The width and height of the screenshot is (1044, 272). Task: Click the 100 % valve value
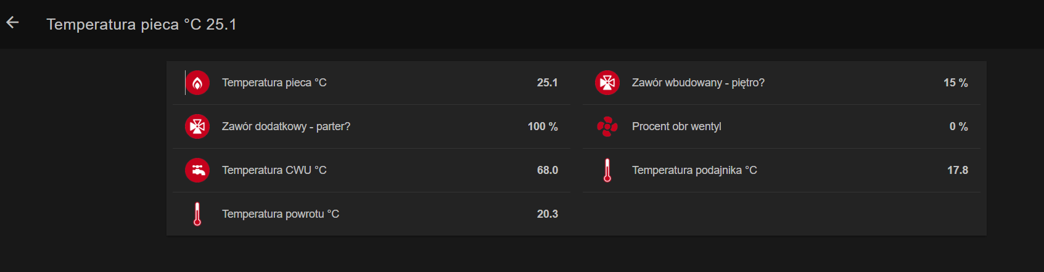(543, 126)
